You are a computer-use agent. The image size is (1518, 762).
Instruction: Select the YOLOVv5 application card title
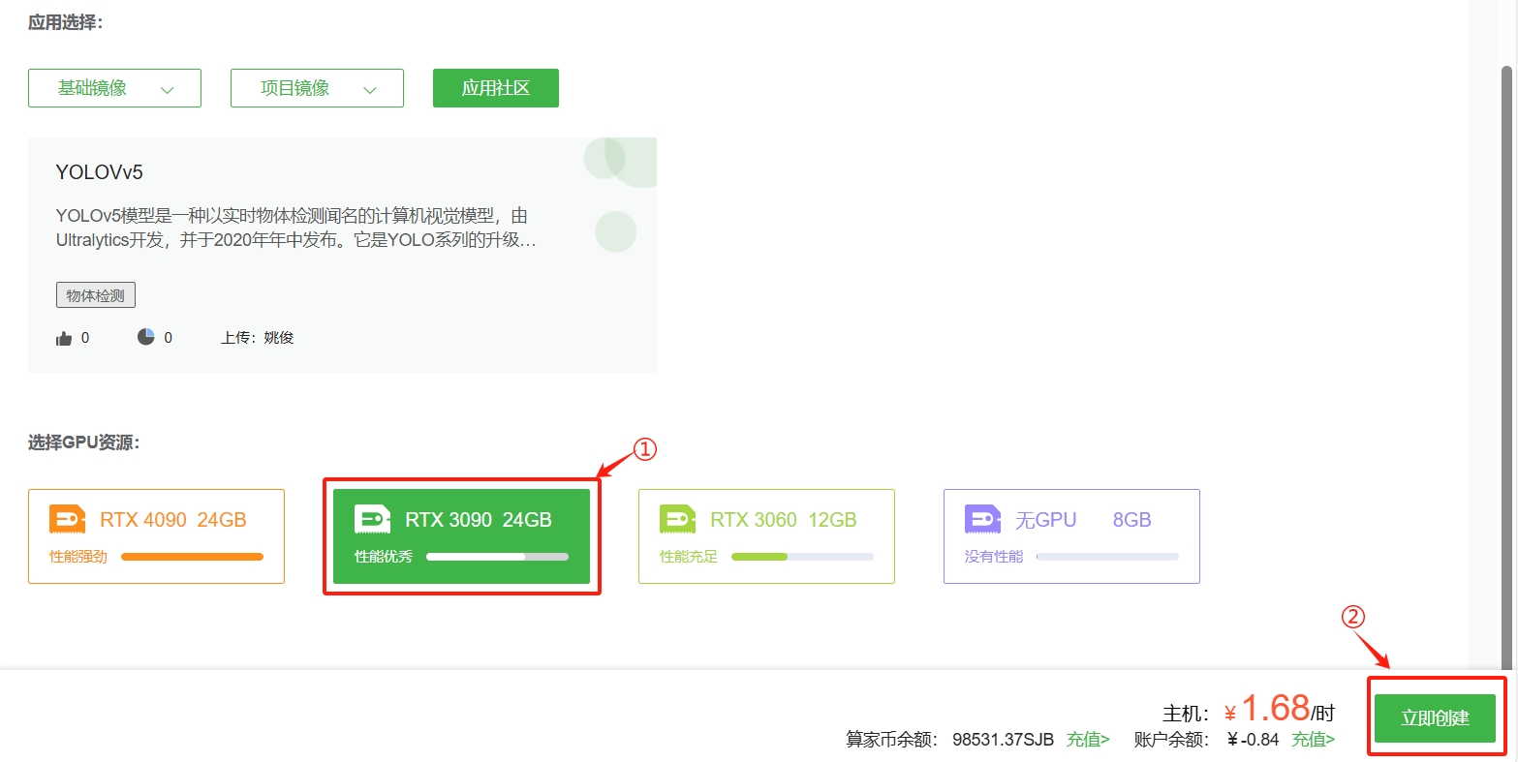100,172
